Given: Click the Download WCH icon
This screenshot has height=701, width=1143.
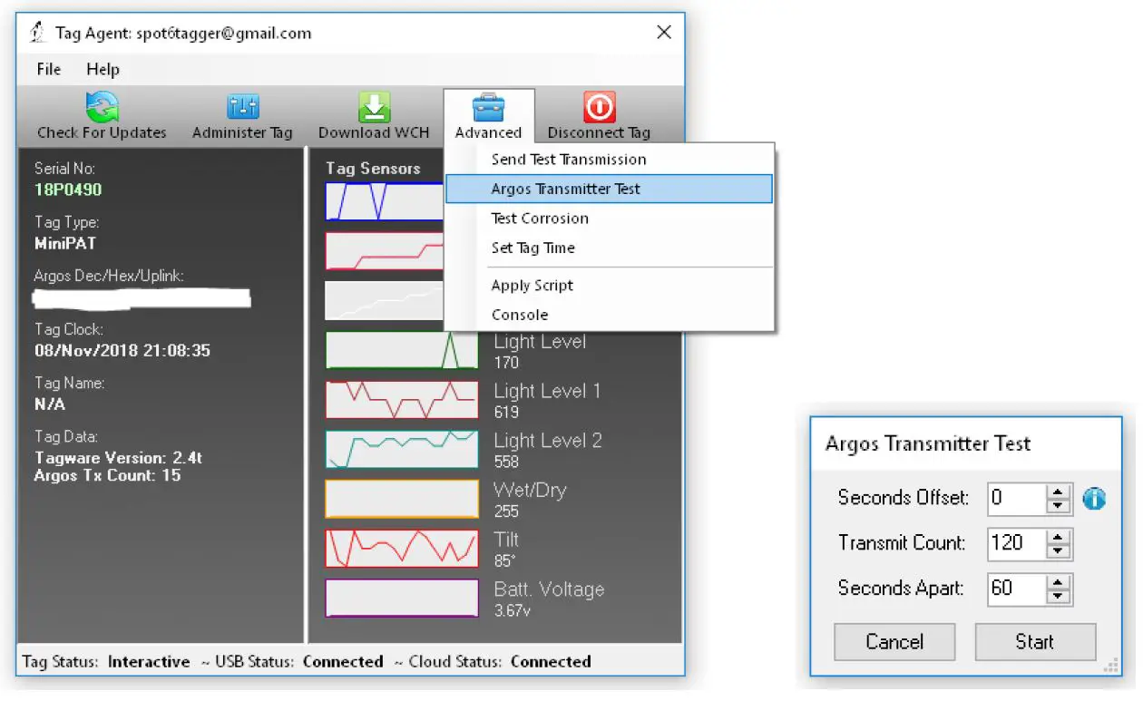Looking at the screenshot, I should 374,108.
